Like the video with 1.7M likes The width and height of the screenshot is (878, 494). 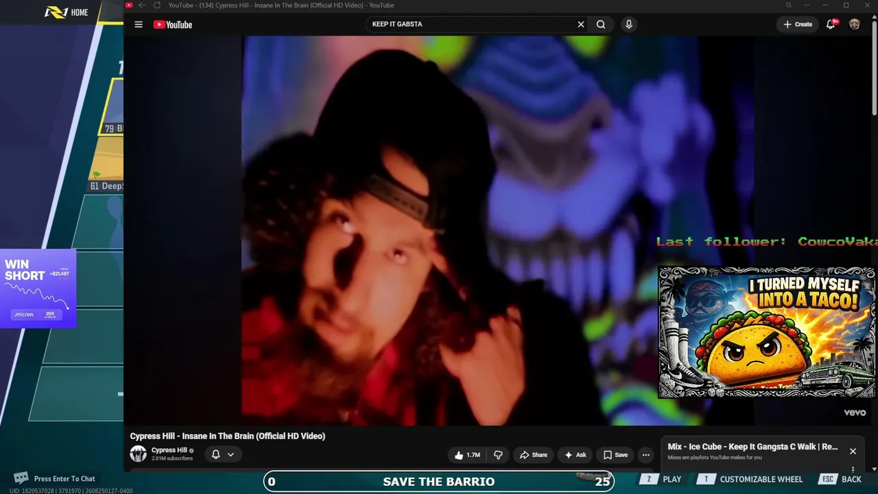(466, 455)
